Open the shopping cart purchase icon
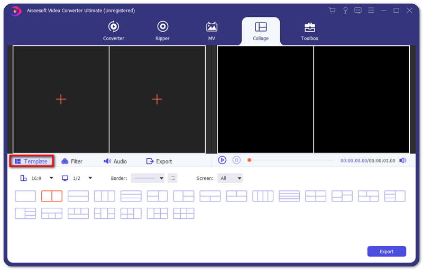This screenshot has width=423, height=270. (x=332, y=11)
